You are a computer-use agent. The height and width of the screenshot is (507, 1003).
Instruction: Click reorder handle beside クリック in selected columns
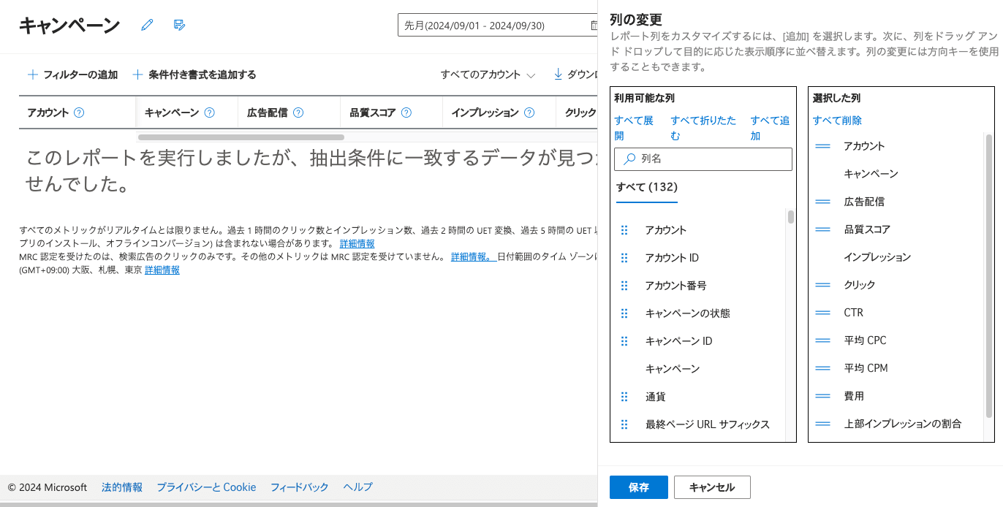coord(823,285)
